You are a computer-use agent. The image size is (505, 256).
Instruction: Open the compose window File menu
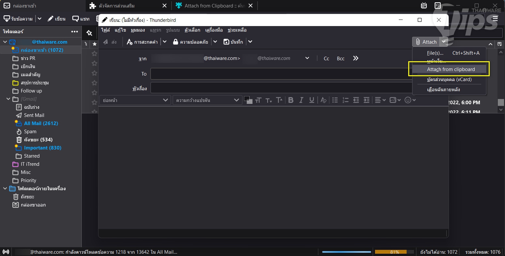click(106, 30)
